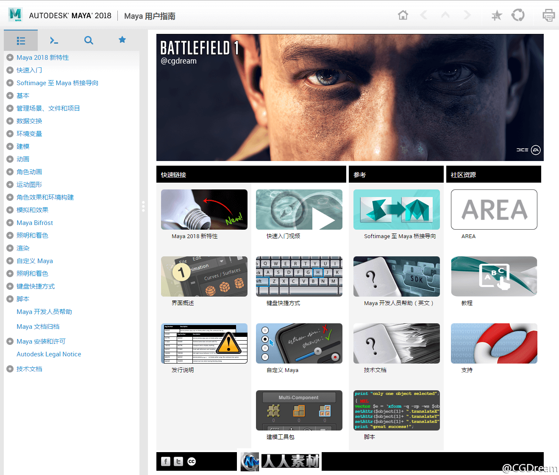
Task: Open 键盘快捷方式 sidebar entry
Action: tap(36, 286)
